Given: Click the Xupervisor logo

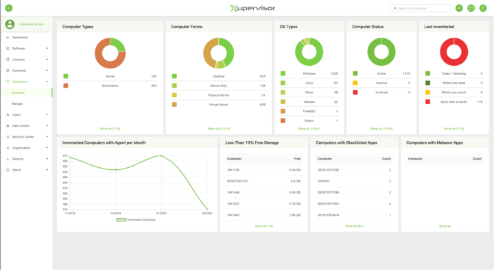Looking at the screenshot, I should [x=252, y=8].
